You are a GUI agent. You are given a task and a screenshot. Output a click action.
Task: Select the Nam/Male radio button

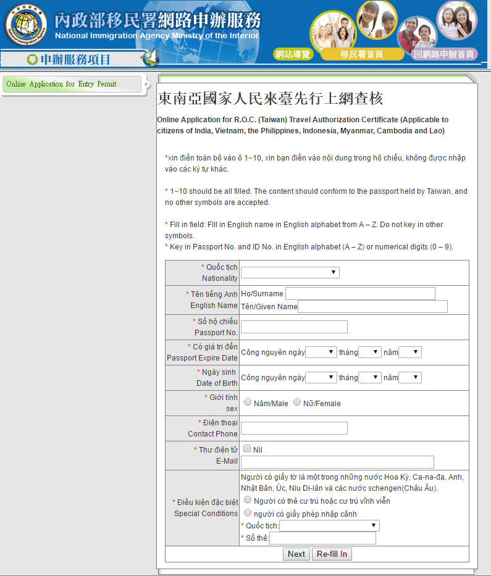click(248, 403)
